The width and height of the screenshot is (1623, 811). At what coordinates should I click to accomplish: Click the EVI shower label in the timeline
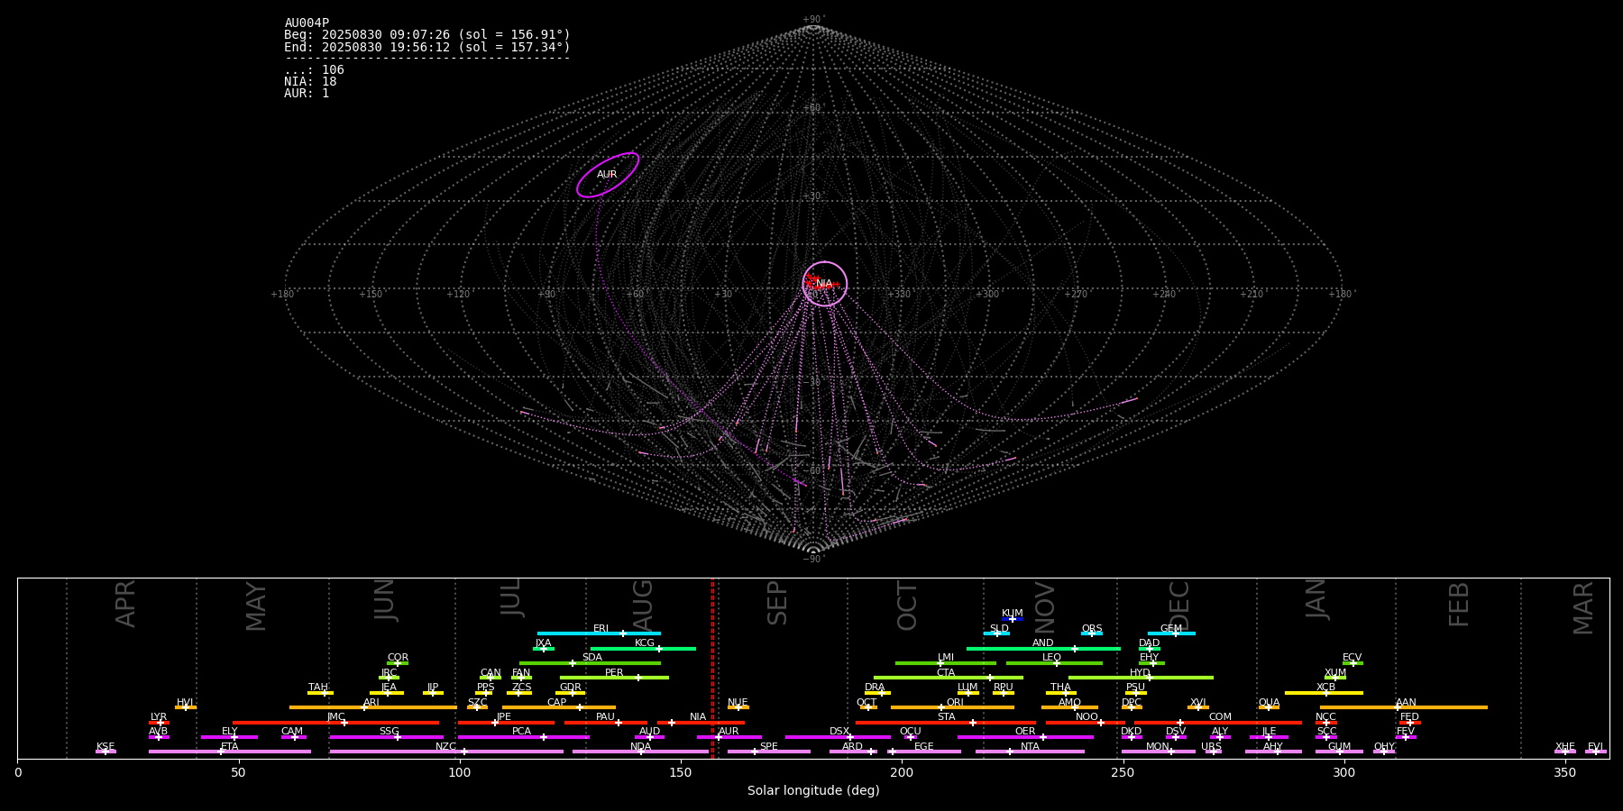(1595, 747)
